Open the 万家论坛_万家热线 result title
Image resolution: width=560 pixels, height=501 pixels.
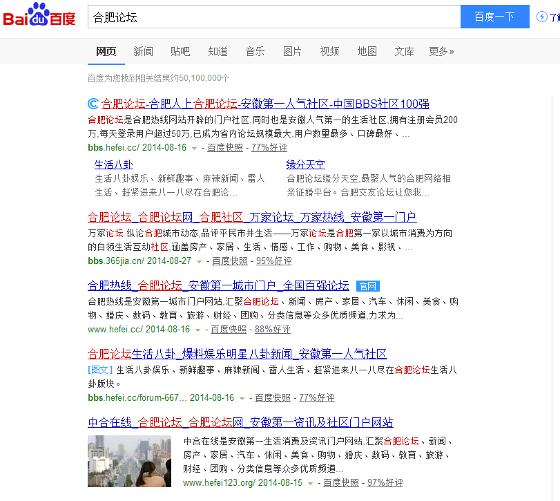pyautogui.click(x=252, y=217)
